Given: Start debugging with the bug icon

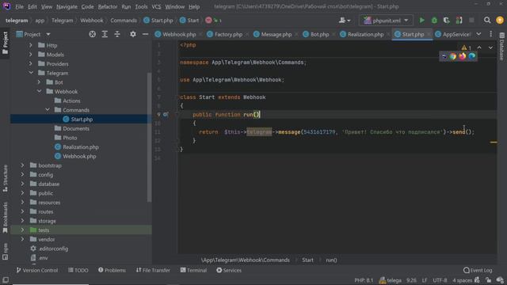Looking at the screenshot, I should coord(434,21).
